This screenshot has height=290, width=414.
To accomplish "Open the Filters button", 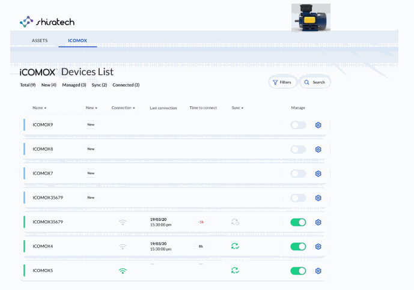I will [282, 82].
